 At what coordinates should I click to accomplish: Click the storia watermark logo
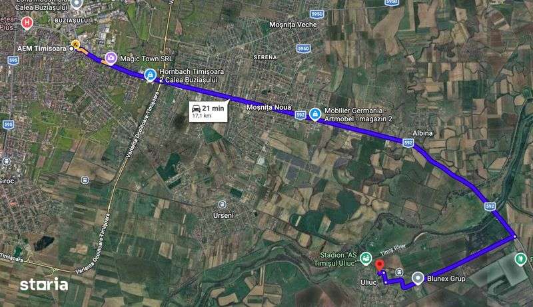[x=44, y=284]
